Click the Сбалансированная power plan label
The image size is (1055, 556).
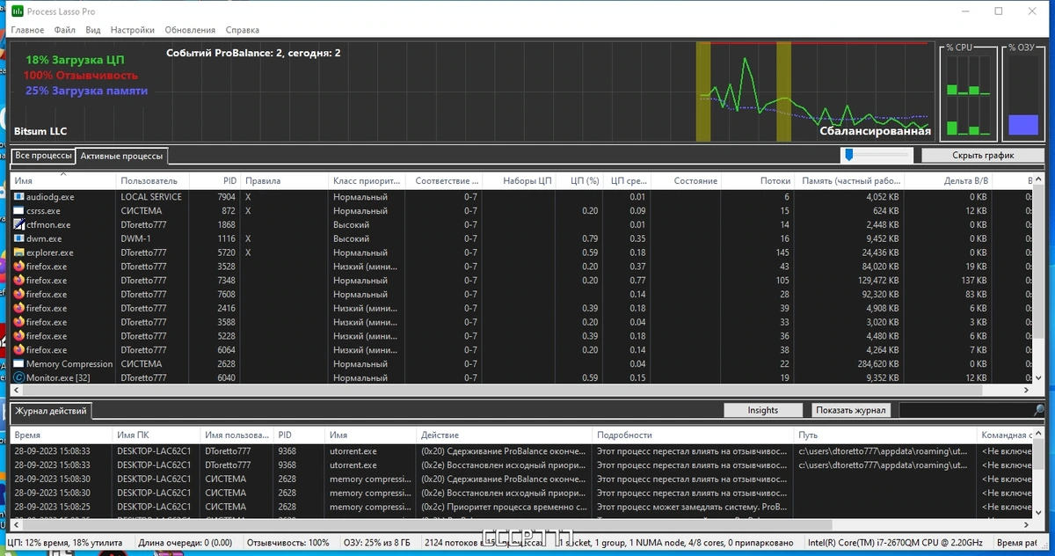pos(875,132)
